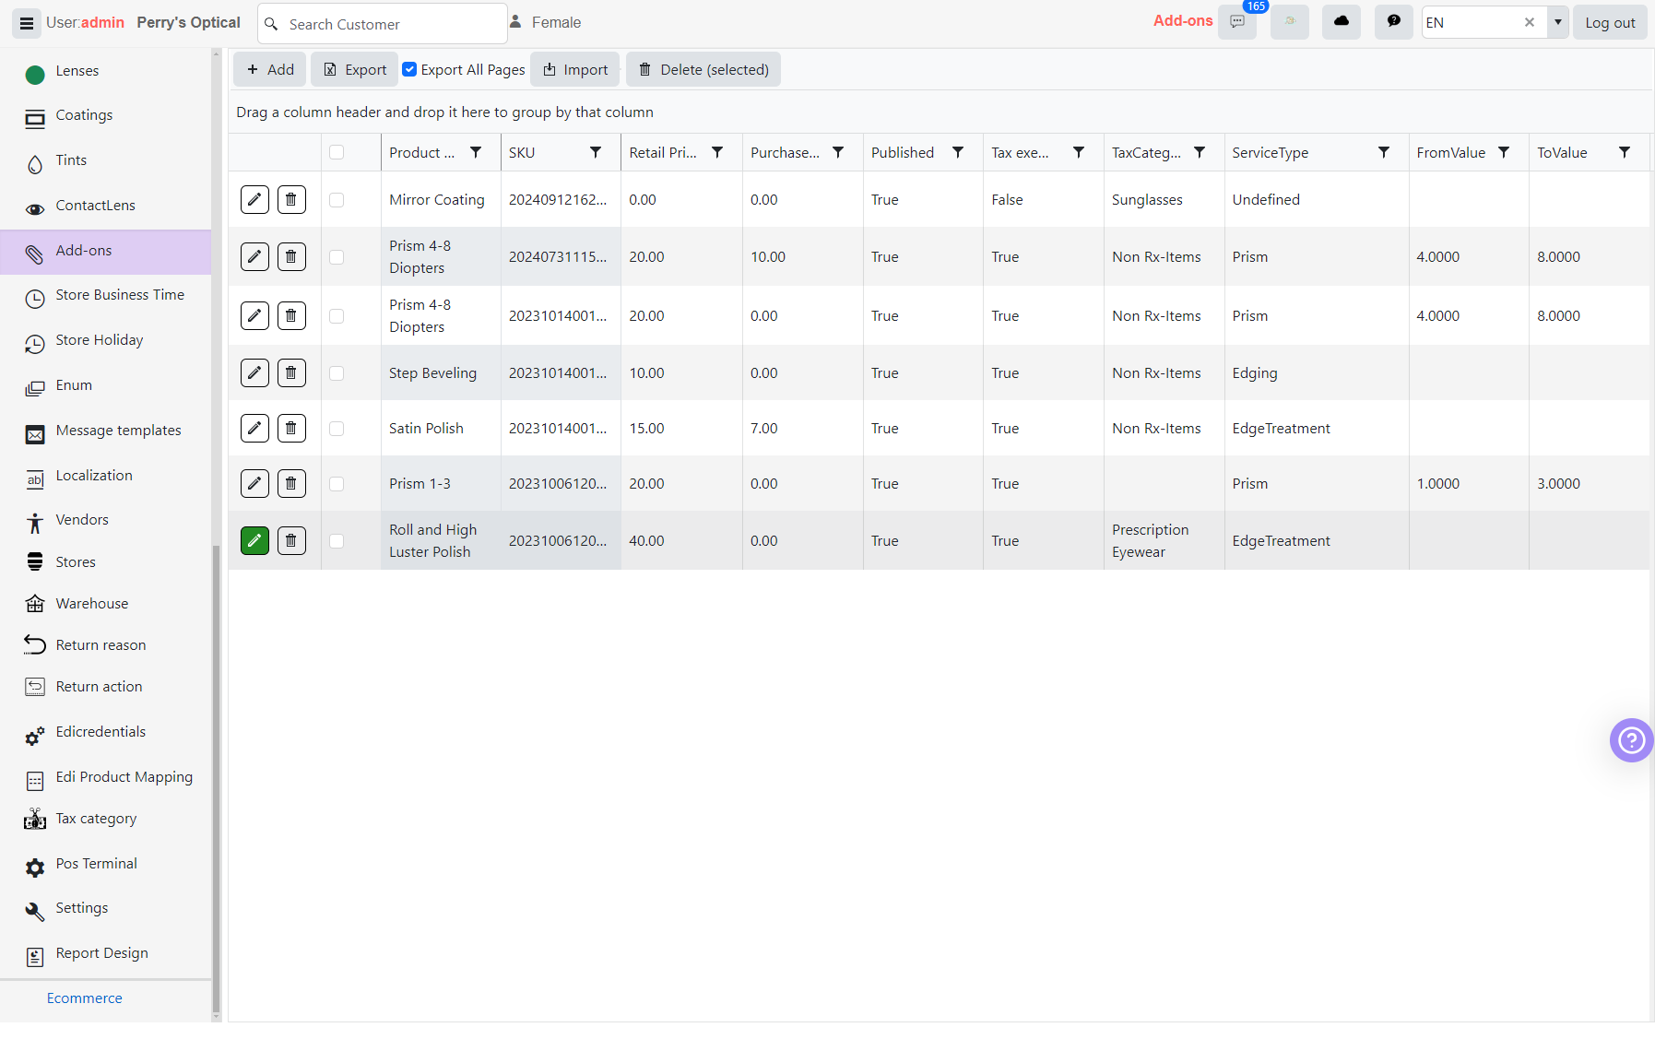Select the Mirror Coating row checkbox
Image resolution: width=1655 pixels, height=1039 pixels.
(x=337, y=199)
